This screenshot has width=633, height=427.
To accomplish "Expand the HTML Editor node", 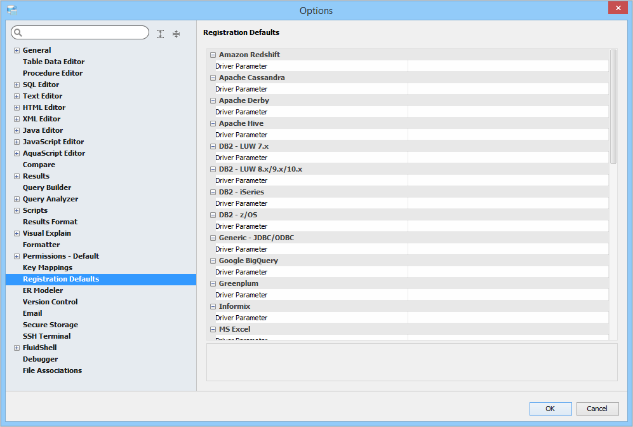I will click(x=17, y=108).
